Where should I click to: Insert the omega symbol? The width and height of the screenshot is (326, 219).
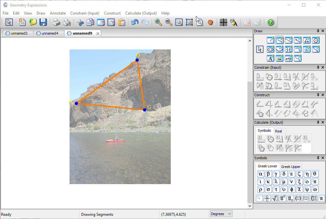pos(315,190)
